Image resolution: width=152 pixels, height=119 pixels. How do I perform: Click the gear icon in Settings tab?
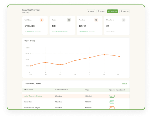point(121,11)
